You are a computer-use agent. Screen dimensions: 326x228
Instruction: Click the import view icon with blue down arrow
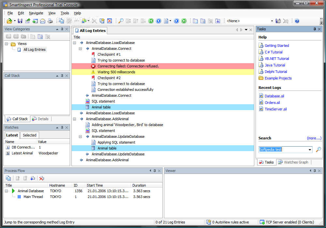coord(218,21)
